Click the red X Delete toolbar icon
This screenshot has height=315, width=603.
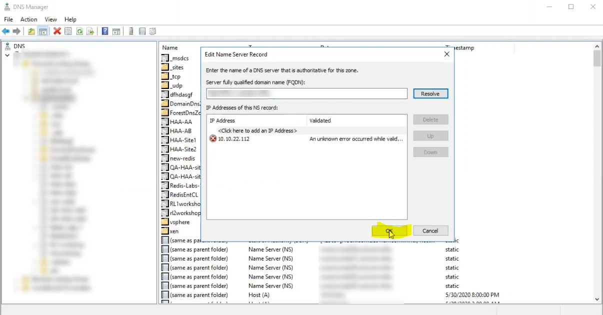(57, 31)
